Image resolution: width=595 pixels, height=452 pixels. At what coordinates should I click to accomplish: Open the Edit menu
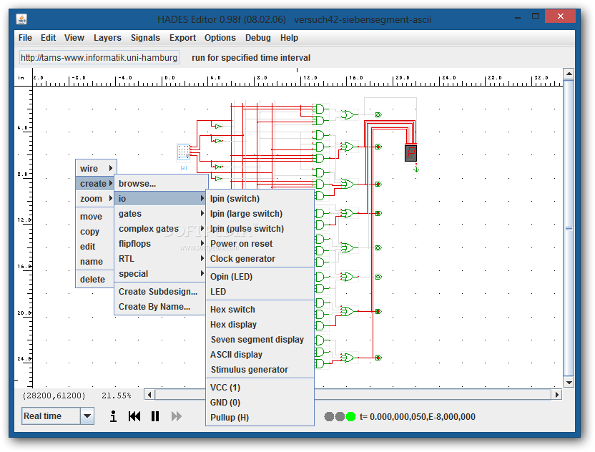tap(48, 38)
